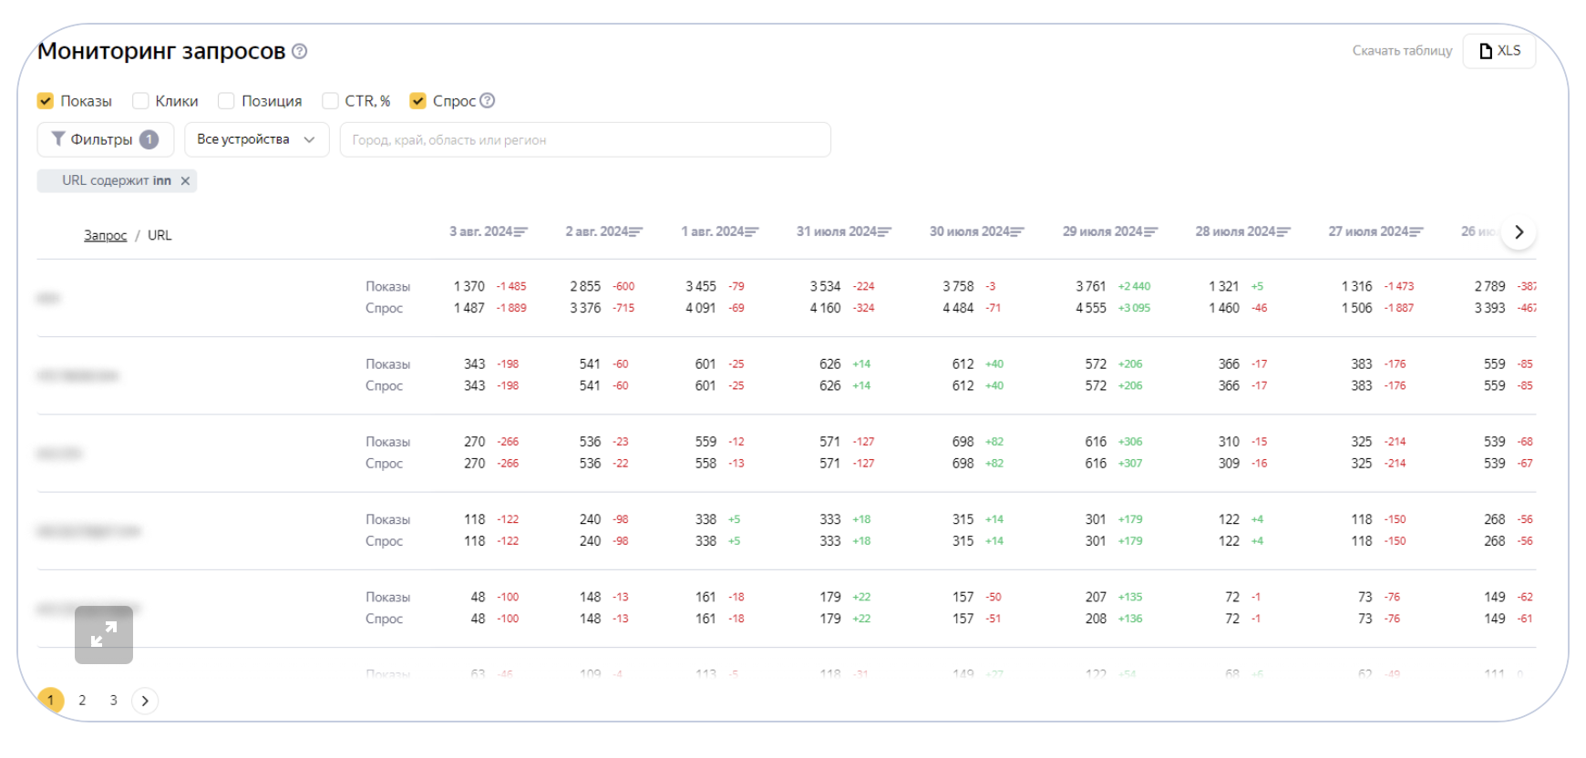Sort by the 2 авг. 2024 column icon

pos(635,232)
